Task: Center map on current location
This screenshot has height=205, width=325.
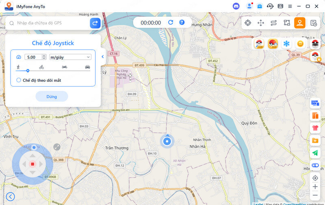Action: (315, 178)
